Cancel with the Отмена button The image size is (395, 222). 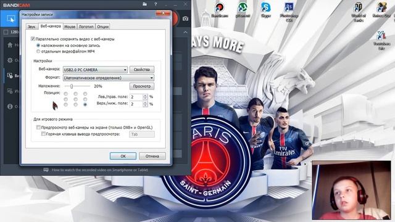coord(152,156)
